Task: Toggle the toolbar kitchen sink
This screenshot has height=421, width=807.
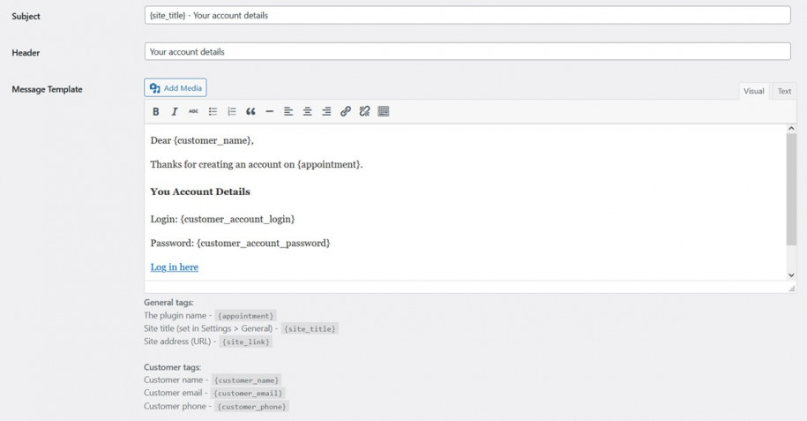Action: click(x=384, y=111)
